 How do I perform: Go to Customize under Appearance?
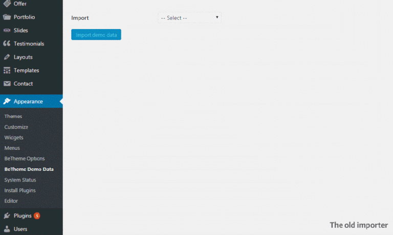coord(16,127)
